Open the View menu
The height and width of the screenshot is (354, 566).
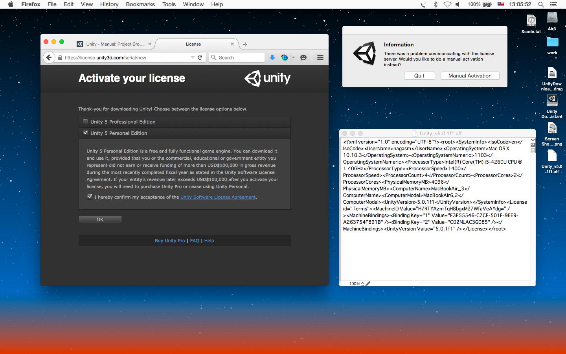click(87, 4)
